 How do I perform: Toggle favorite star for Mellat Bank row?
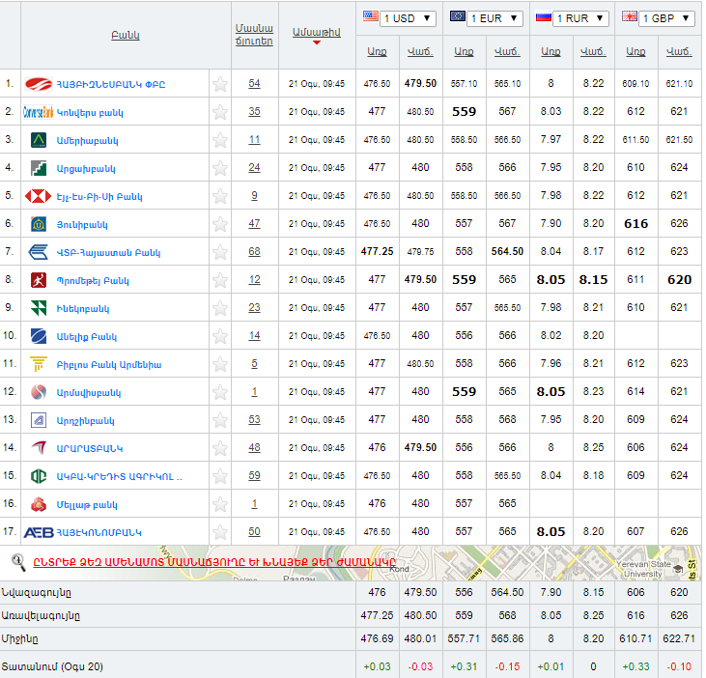click(x=220, y=504)
